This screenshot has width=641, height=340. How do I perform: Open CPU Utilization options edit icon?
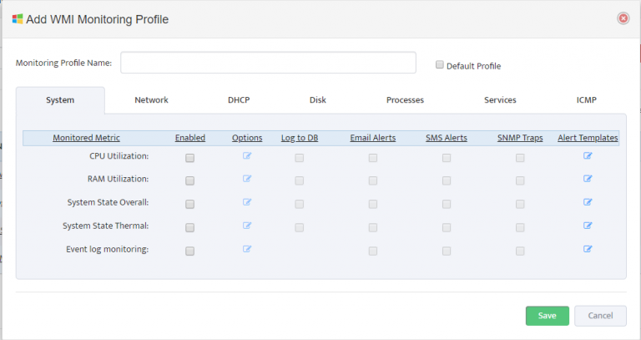coord(247,155)
